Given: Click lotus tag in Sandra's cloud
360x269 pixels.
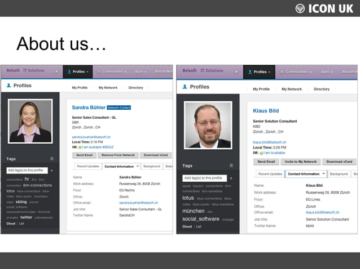Looking at the screenshot, I should click(11, 191).
